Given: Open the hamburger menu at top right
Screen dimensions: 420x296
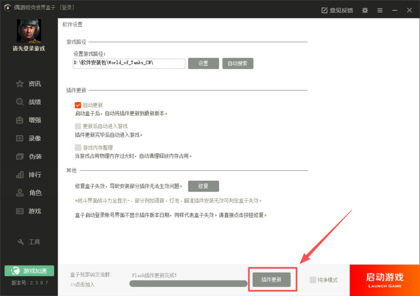Looking at the screenshot, I should [x=380, y=10].
